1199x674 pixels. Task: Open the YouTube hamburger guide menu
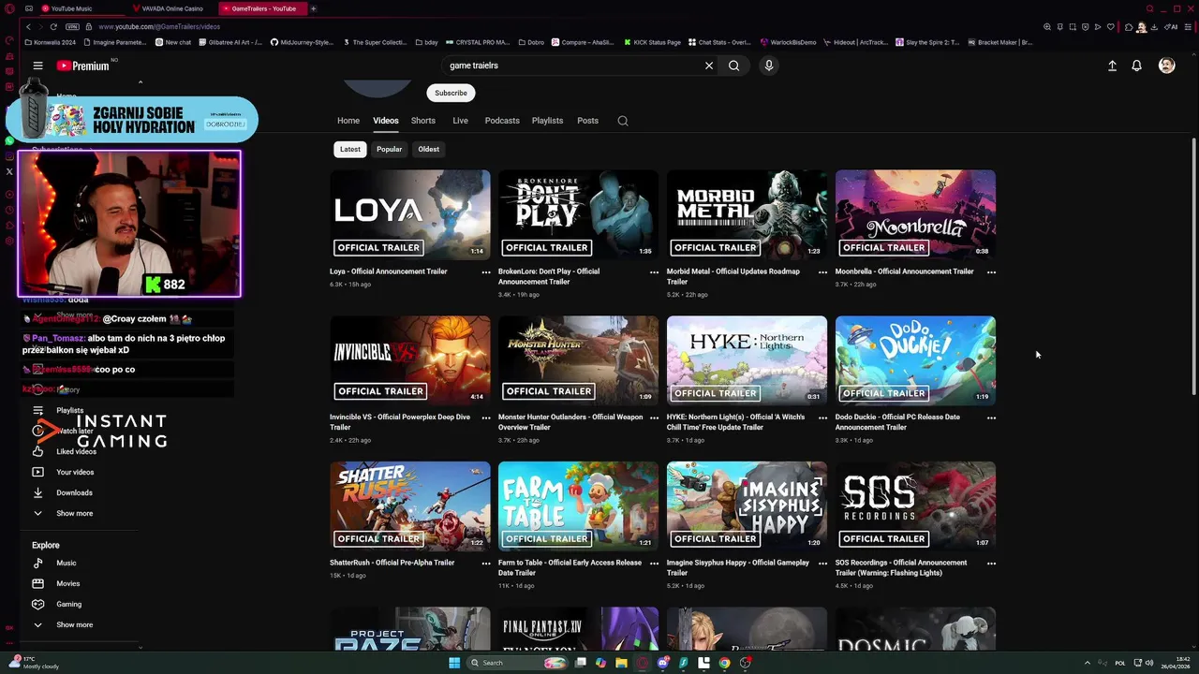37,66
